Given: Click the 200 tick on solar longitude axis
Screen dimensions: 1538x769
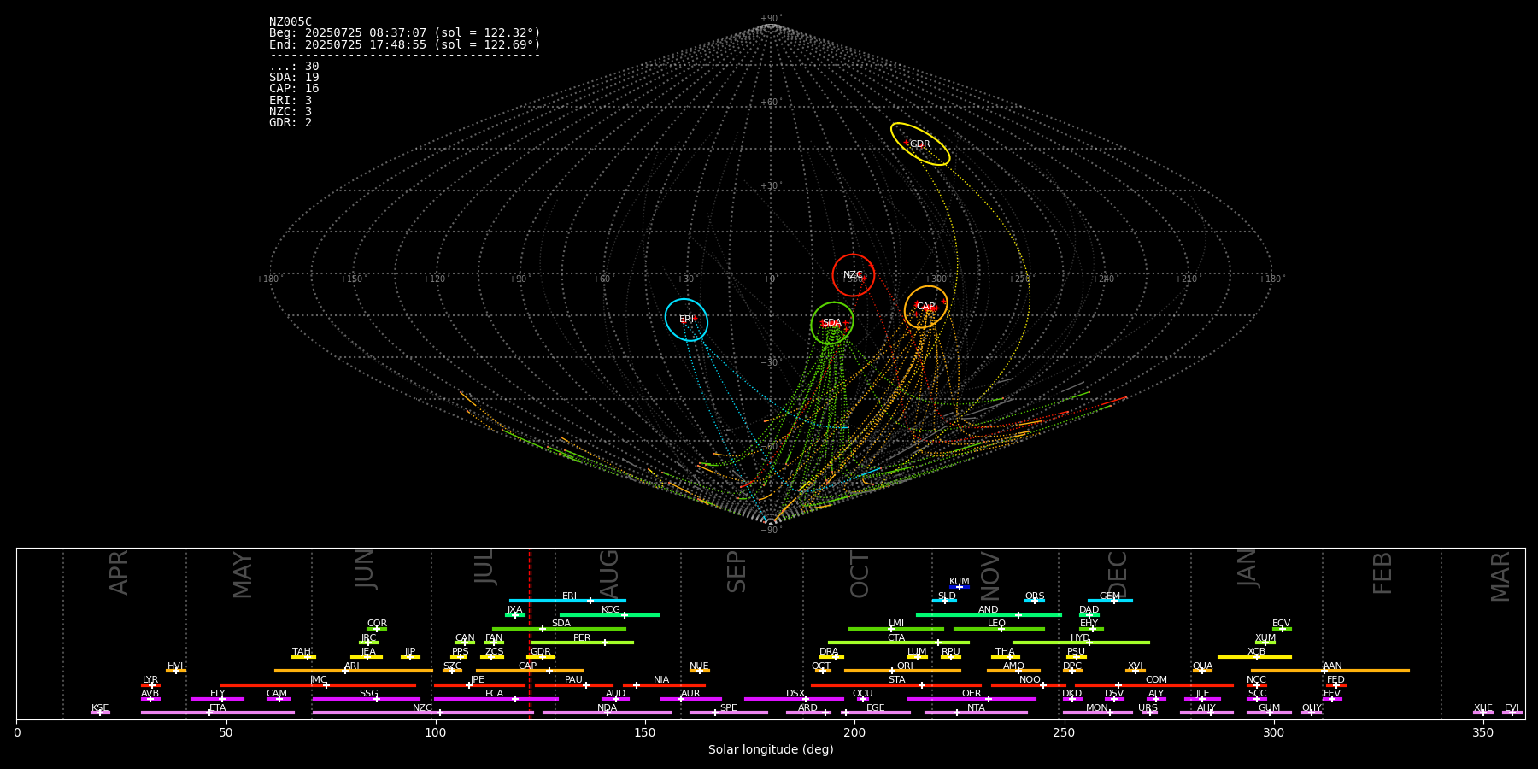Looking at the screenshot, I should pos(854,732).
